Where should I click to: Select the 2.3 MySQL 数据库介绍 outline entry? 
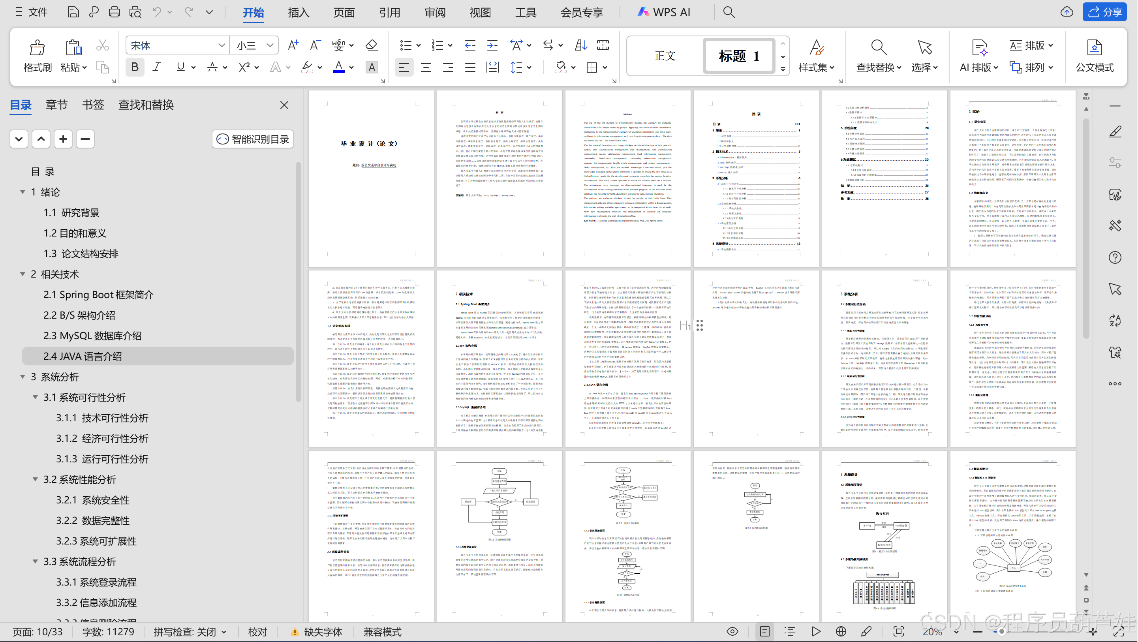point(92,336)
